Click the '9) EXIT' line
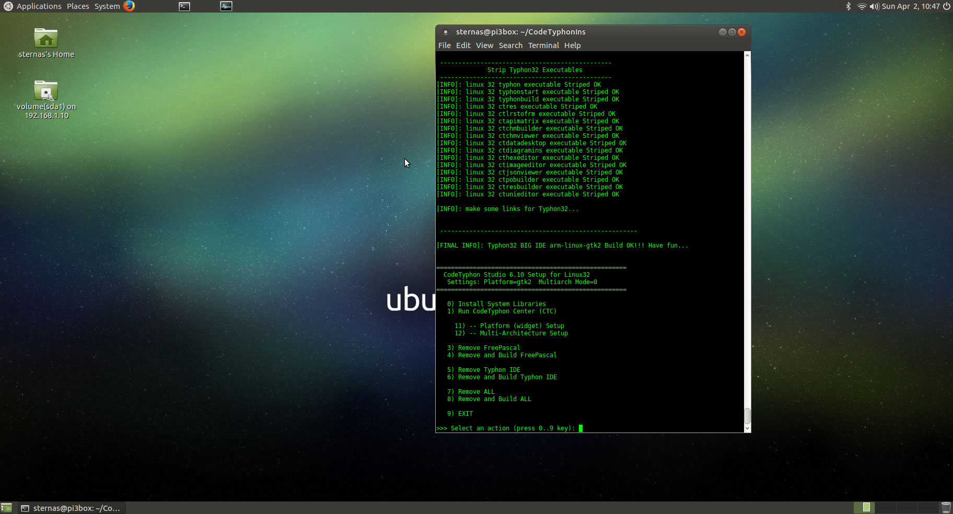The width and height of the screenshot is (953, 514). click(460, 414)
